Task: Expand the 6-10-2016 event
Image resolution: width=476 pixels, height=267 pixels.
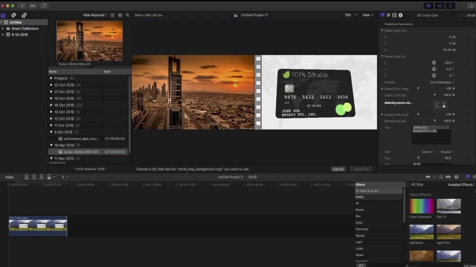Action: 3,35
